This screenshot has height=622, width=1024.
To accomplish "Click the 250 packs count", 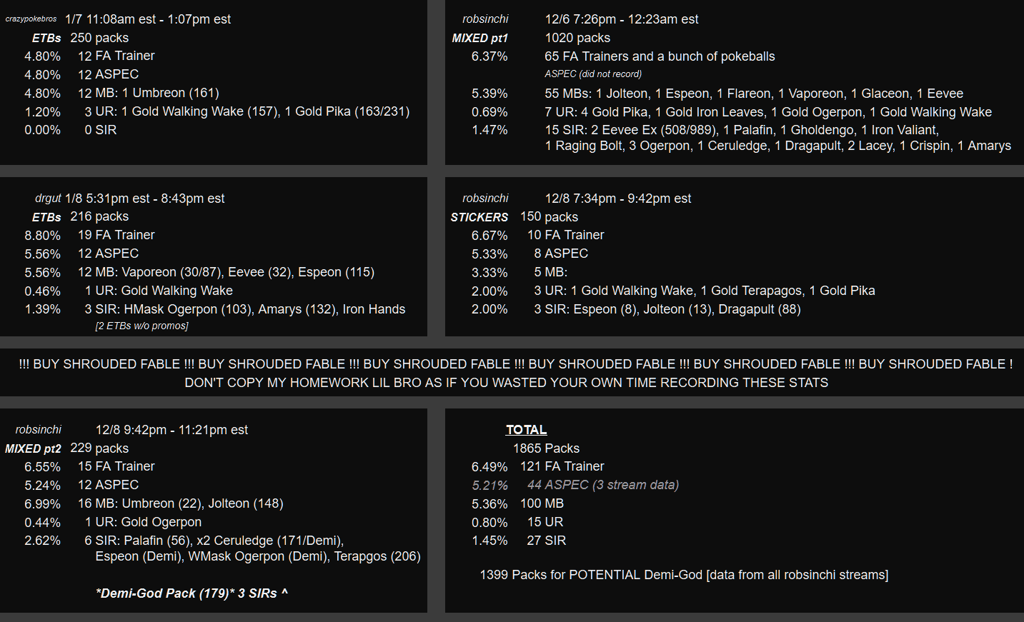I will pyautogui.click(x=99, y=38).
